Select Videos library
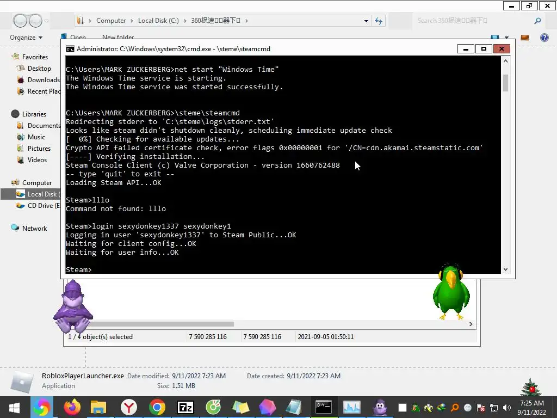This screenshot has height=418, width=557. [x=37, y=159]
